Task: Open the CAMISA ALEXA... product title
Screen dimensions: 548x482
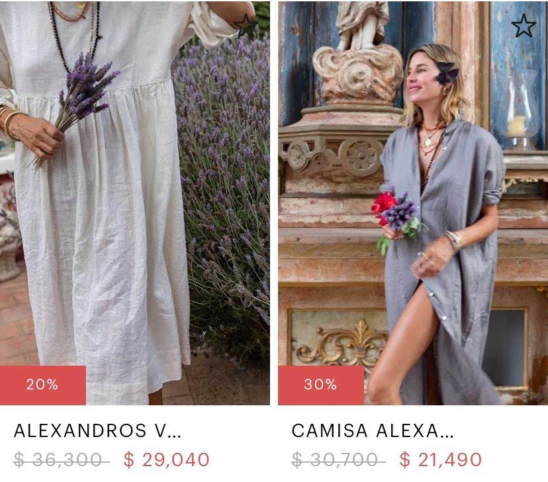Action: [373, 430]
